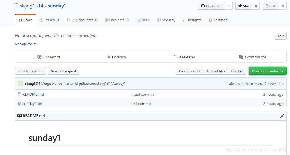Open the Initial commit message link

[142, 94]
